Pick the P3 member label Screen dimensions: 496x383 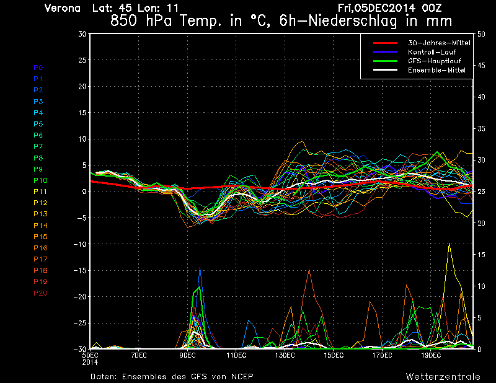38,102
